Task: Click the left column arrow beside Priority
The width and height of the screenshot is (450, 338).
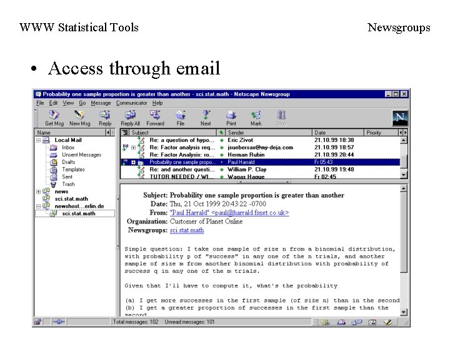Action: click(401, 133)
